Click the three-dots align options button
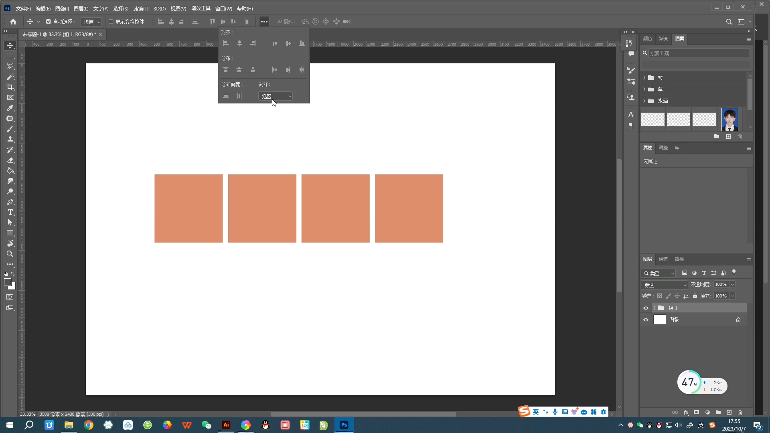Image resolution: width=770 pixels, height=433 pixels. pyautogui.click(x=264, y=22)
